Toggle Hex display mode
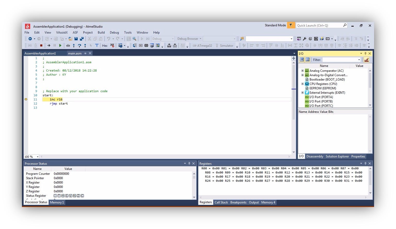This screenshot has height=229, width=396. point(105,46)
